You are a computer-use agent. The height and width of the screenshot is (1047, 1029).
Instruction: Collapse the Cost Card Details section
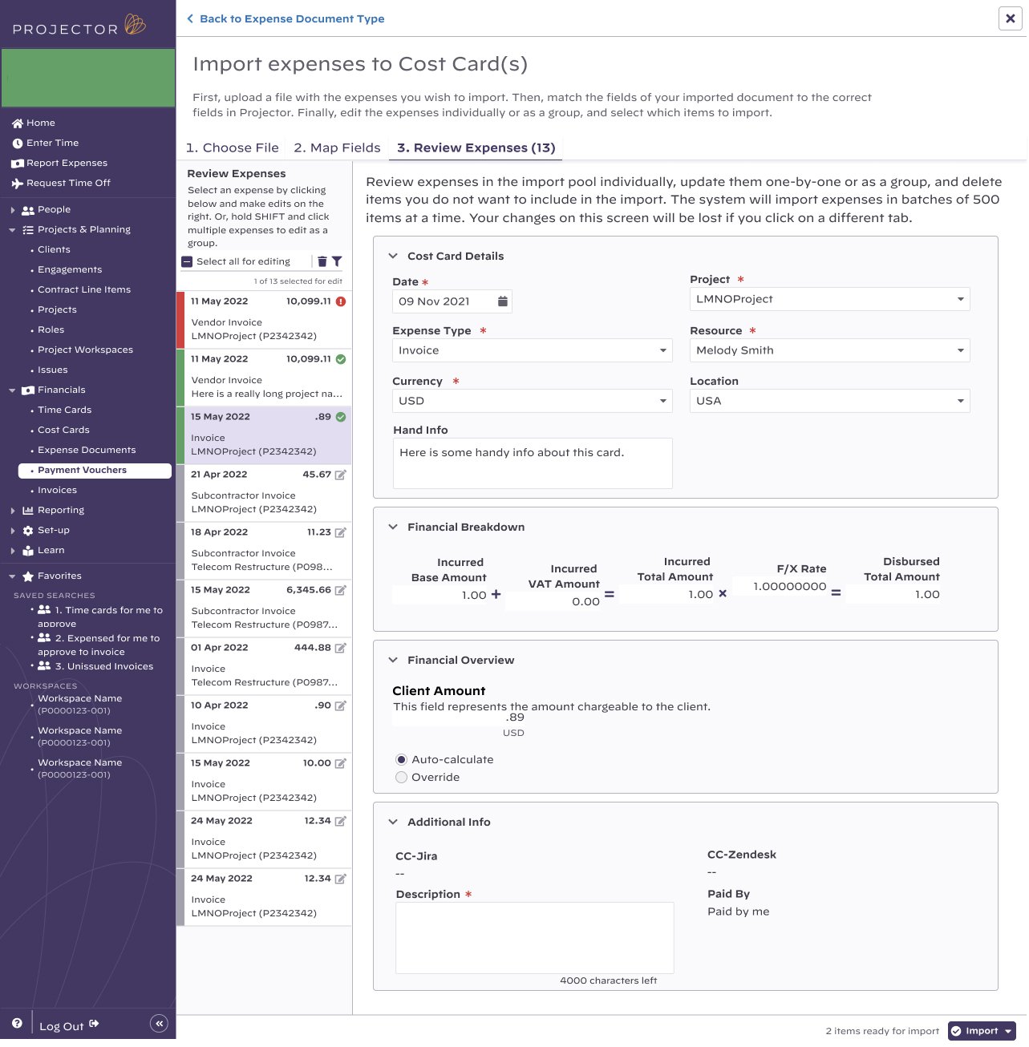(393, 257)
